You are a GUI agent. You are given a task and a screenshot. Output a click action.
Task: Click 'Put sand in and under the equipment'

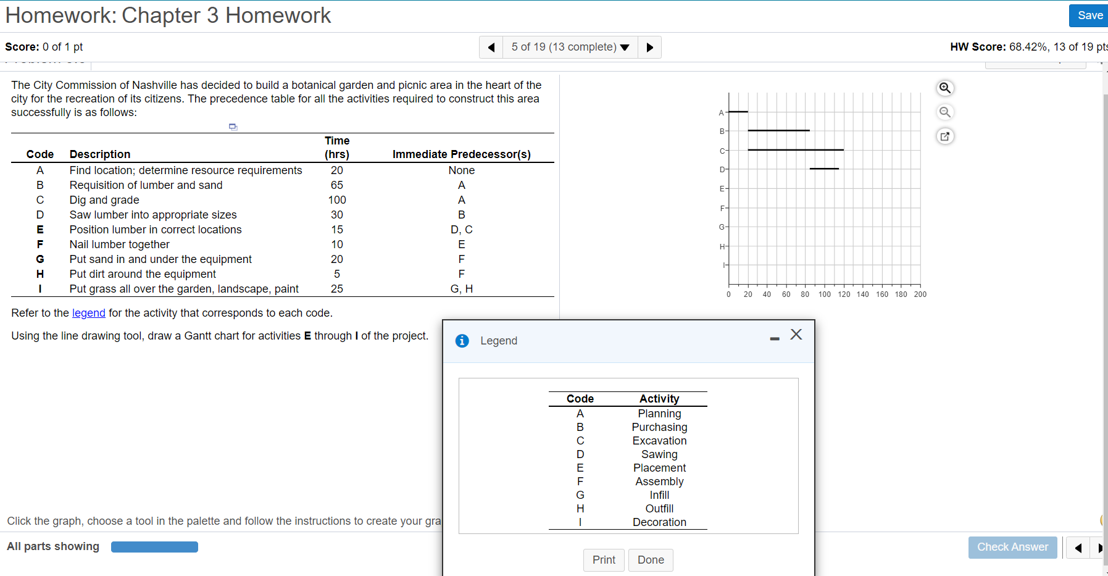160,259
